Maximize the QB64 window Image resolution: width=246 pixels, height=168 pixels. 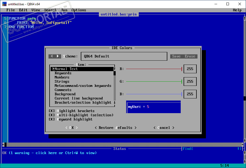pos(228,4)
